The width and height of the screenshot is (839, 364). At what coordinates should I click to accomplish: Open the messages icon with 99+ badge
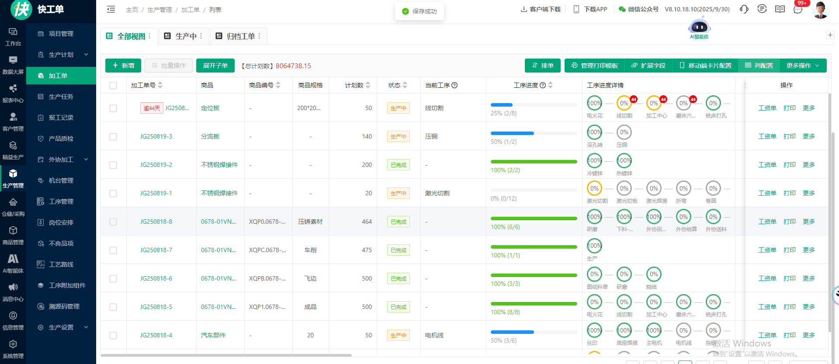(x=798, y=9)
